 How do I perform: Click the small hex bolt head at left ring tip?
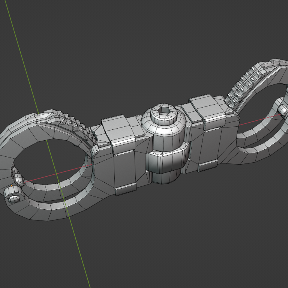coord(14,198)
